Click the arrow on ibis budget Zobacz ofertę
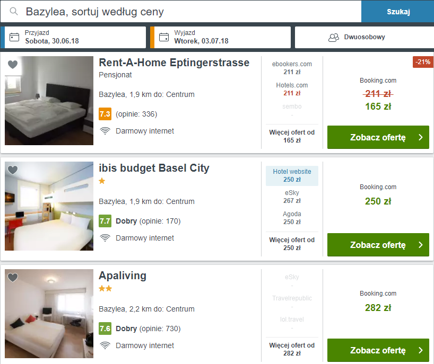 [x=420, y=245]
